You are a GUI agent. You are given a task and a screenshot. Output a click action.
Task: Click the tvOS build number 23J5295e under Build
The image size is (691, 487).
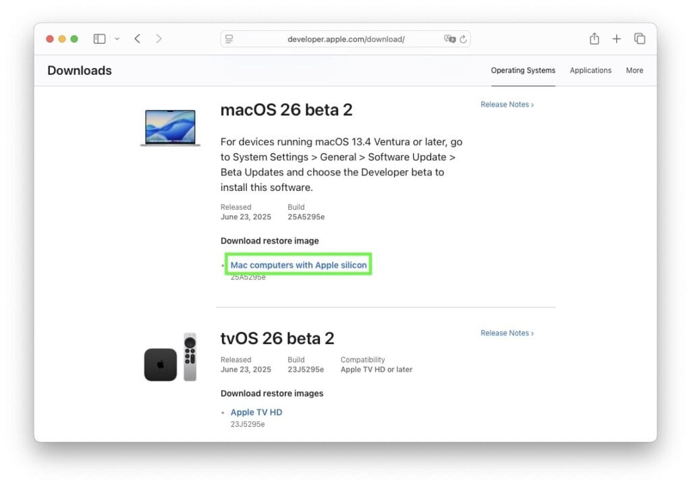pos(306,370)
